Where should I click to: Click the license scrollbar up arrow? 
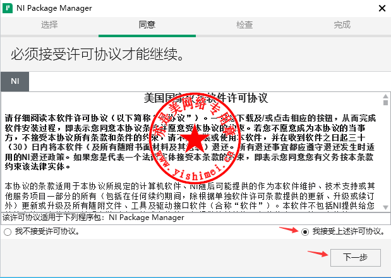pos(385,96)
